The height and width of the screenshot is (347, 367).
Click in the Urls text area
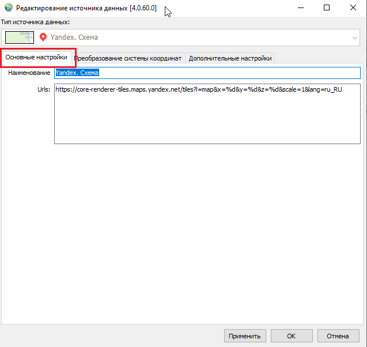(x=207, y=114)
